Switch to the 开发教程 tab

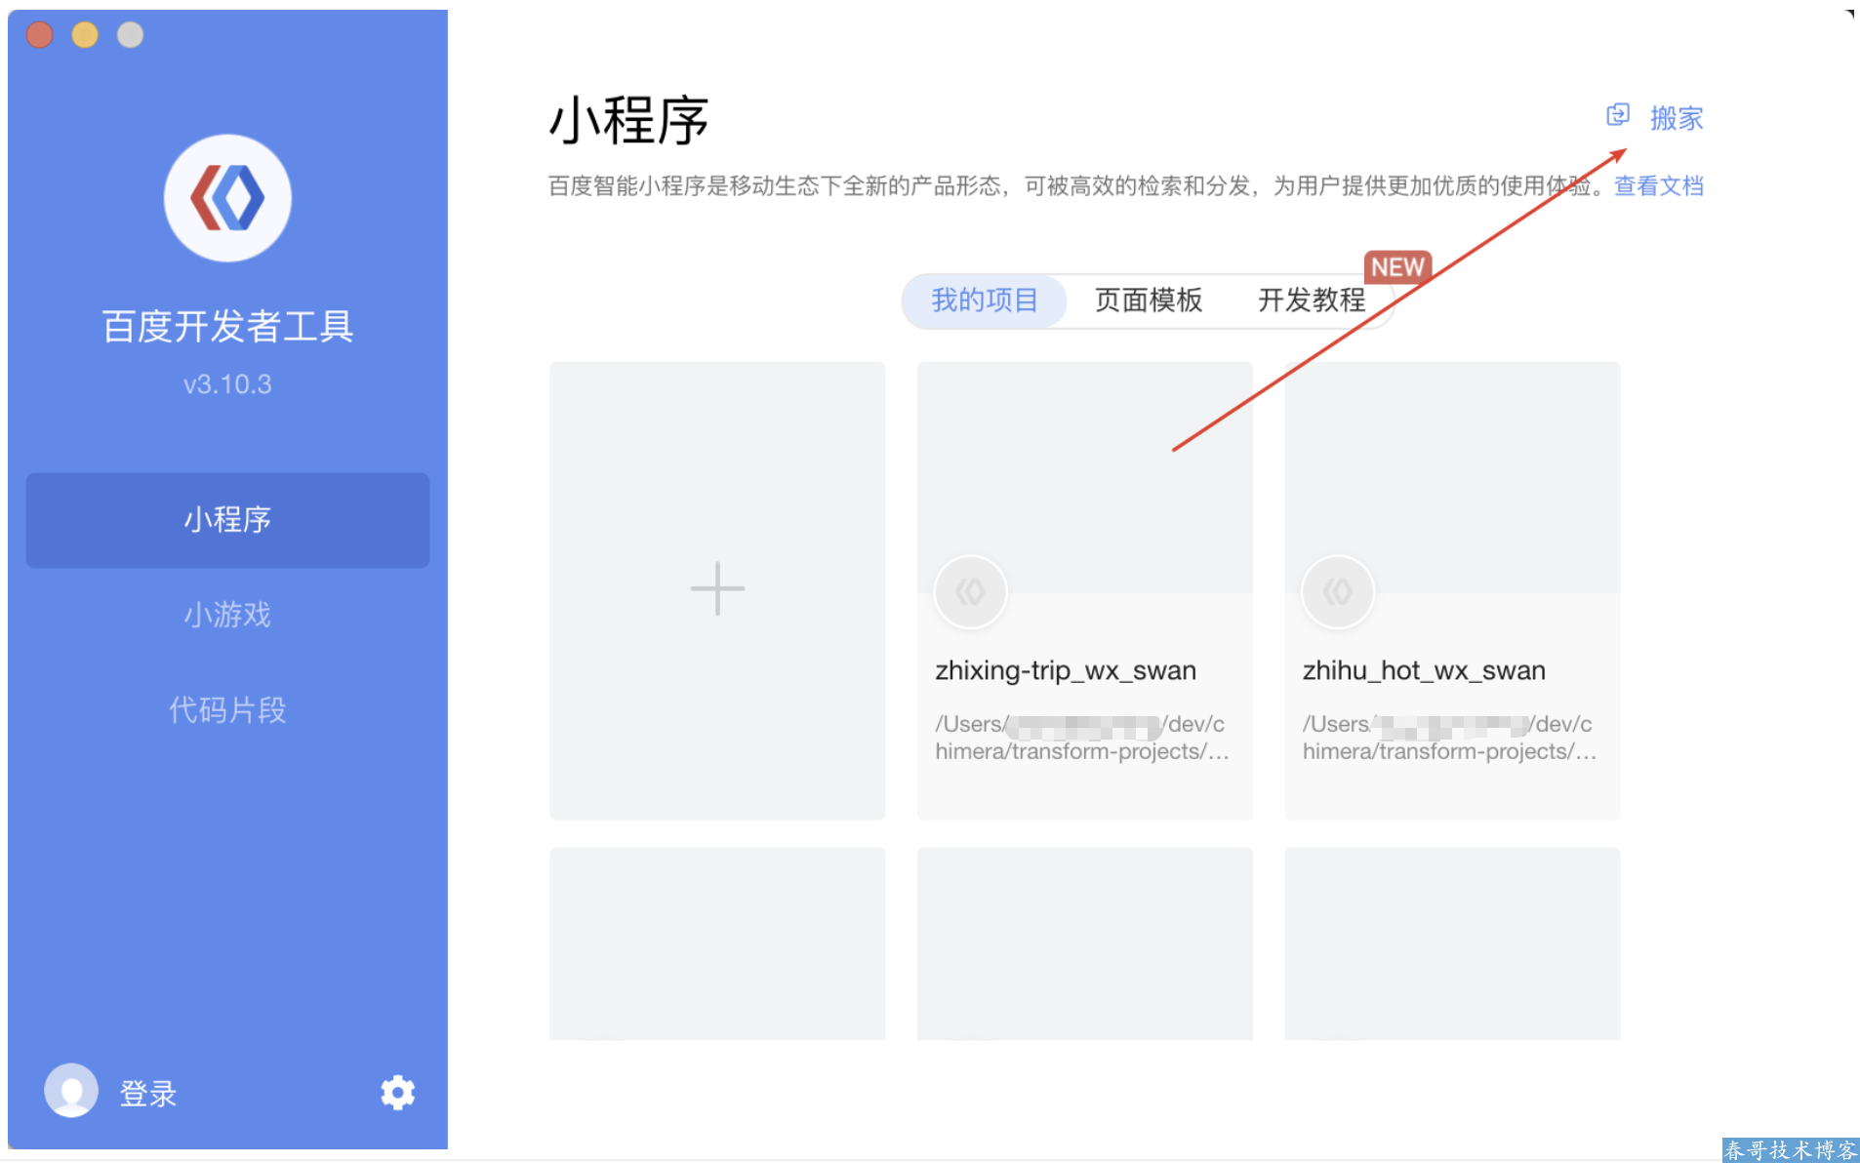coord(1312,301)
